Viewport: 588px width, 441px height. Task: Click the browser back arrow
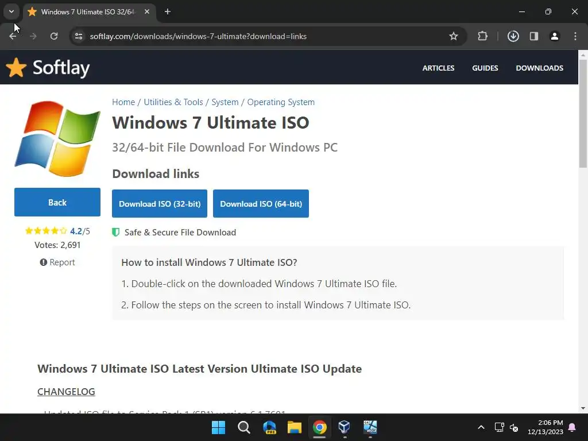click(13, 36)
